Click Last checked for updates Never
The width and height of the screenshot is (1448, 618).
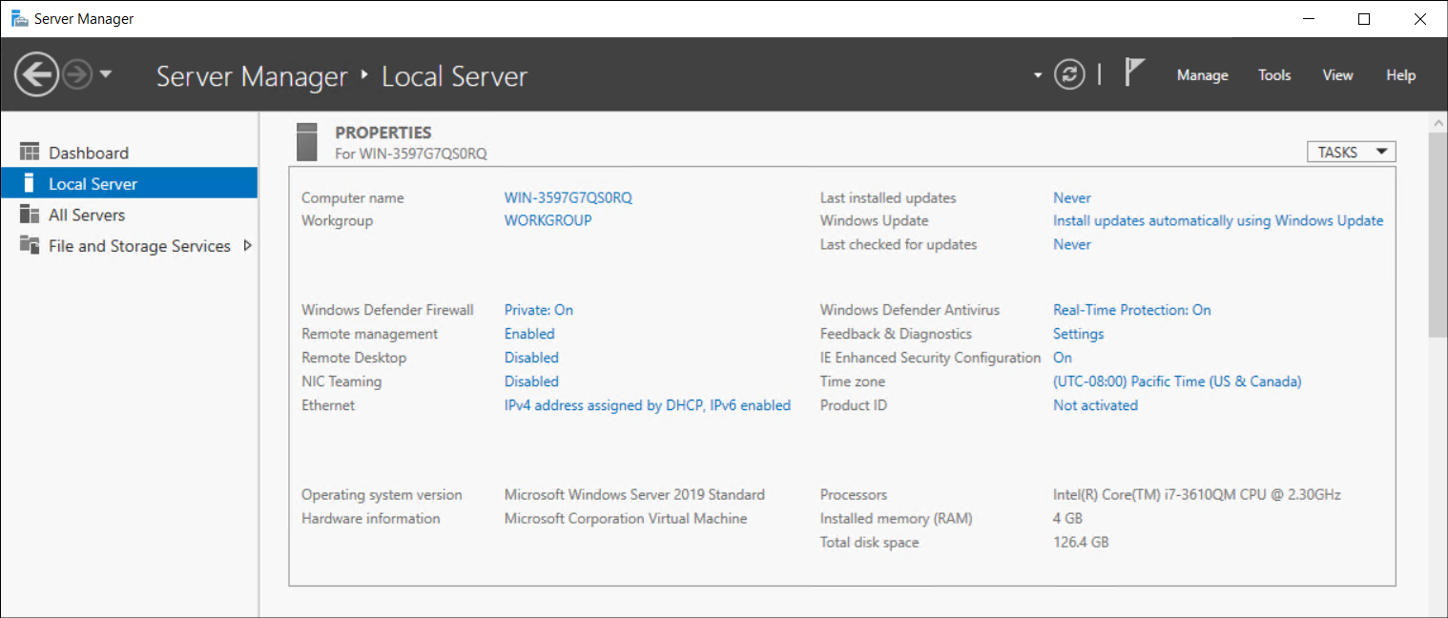click(1072, 244)
